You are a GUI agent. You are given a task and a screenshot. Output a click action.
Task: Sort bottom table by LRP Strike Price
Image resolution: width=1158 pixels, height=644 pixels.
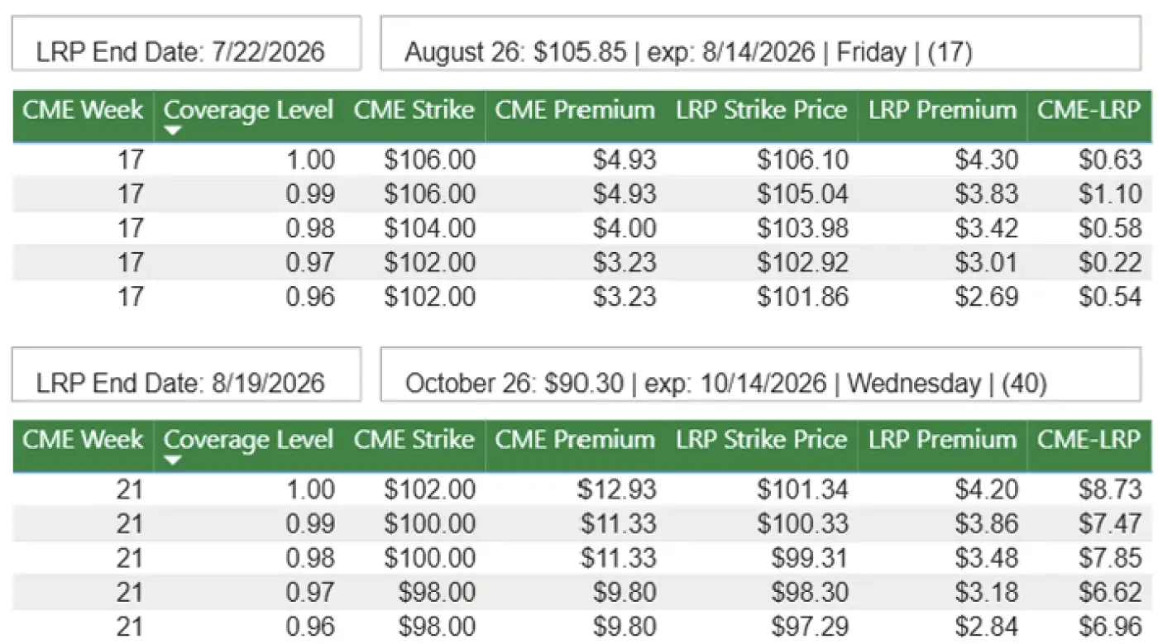tap(761, 440)
